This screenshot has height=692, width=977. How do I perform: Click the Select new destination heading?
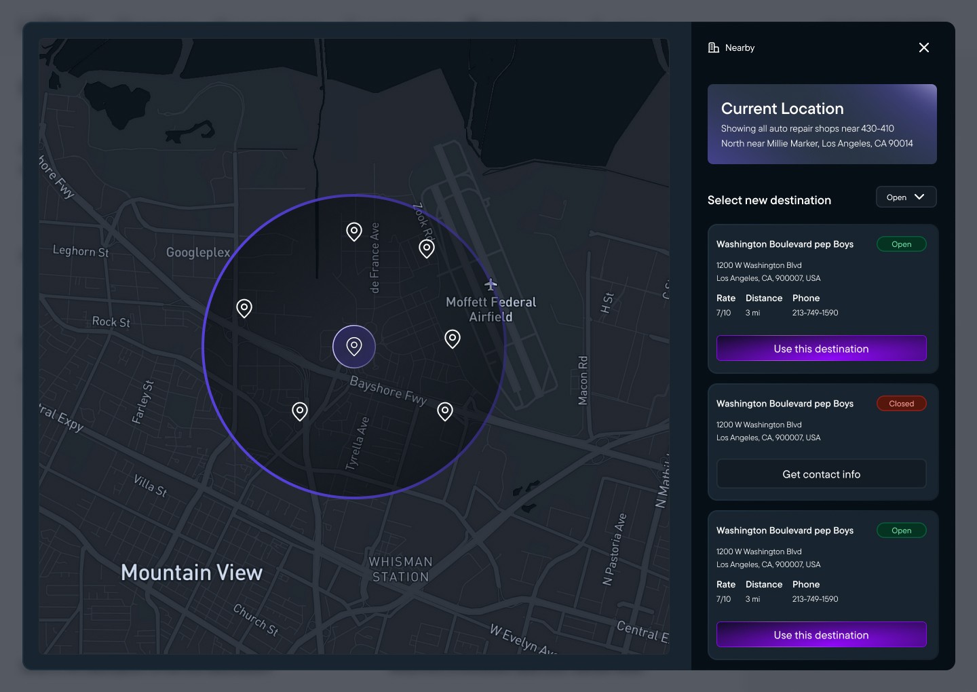(x=769, y=200)
